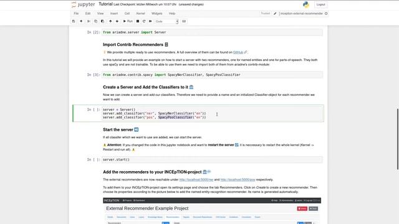Viewport: 399px width, 224px height.
Task: Click the INCEpTION screenshot image
Action: click(x=212, y=211)
